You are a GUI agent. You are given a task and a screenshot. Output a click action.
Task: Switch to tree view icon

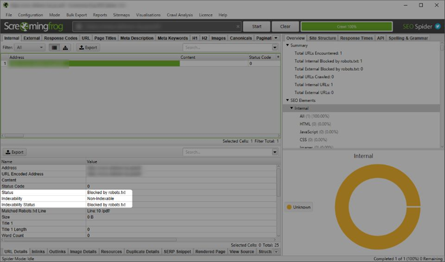coord(66,48)
